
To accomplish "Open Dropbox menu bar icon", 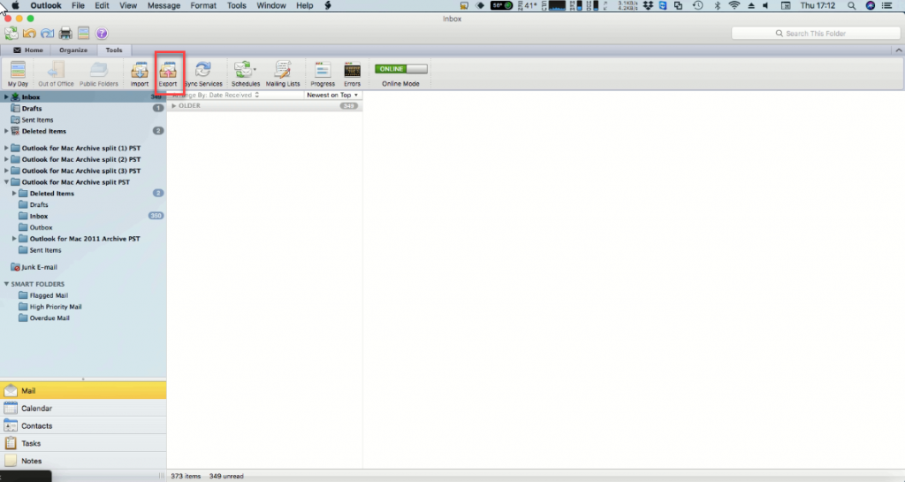I will pos(648,6).
